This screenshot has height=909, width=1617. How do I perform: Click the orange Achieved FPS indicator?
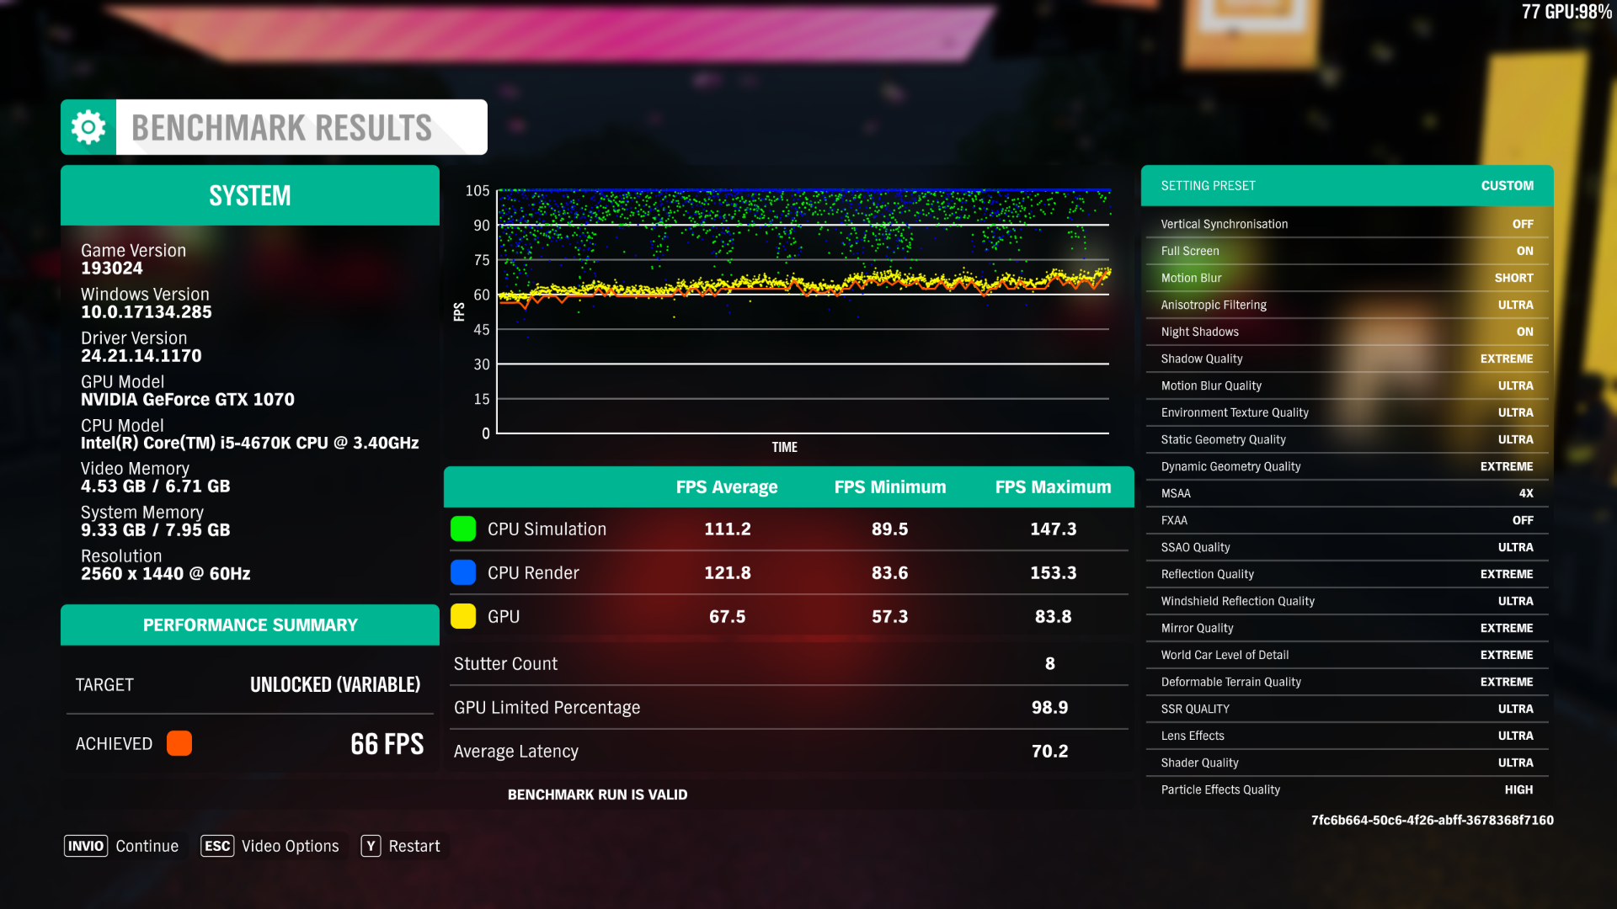(x=179, y=743)
